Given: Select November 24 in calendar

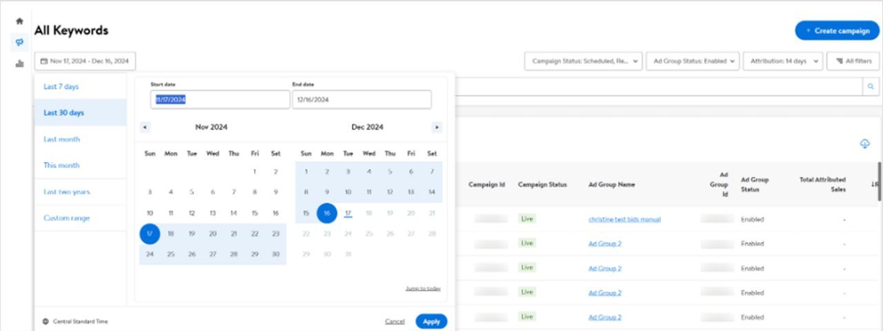Looking at the screenshot, I should click(x=150, y=254).
